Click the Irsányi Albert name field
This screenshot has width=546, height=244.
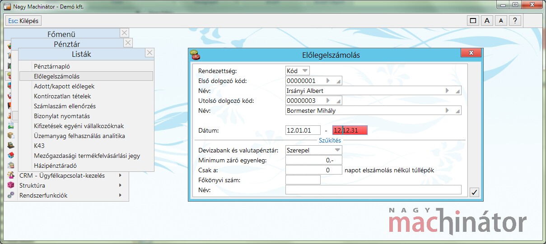click(x=373, y=91)
